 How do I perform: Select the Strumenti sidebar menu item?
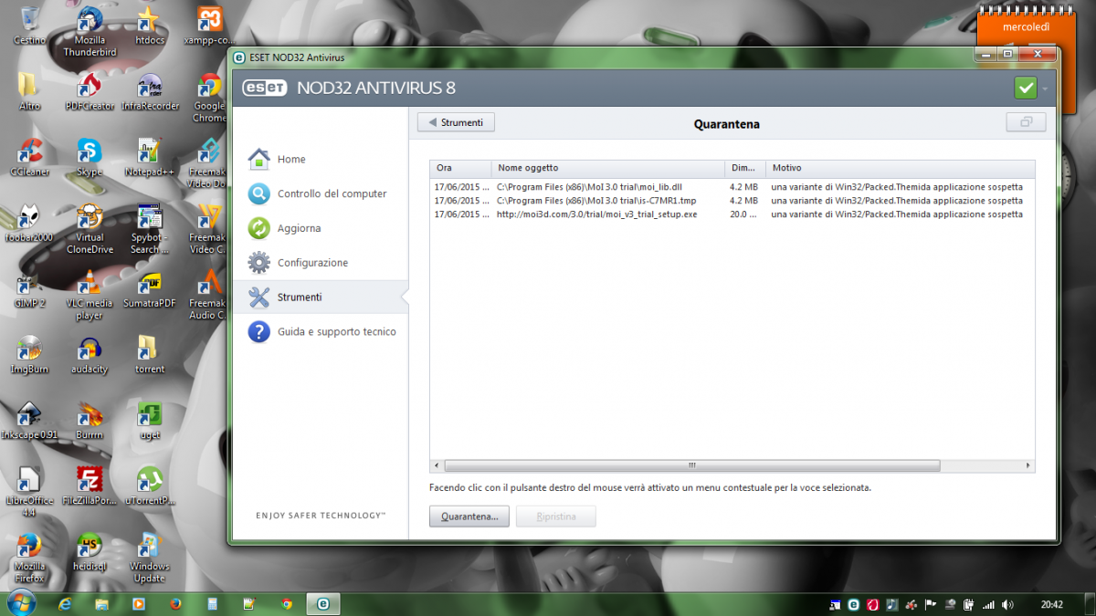point(300,298)
